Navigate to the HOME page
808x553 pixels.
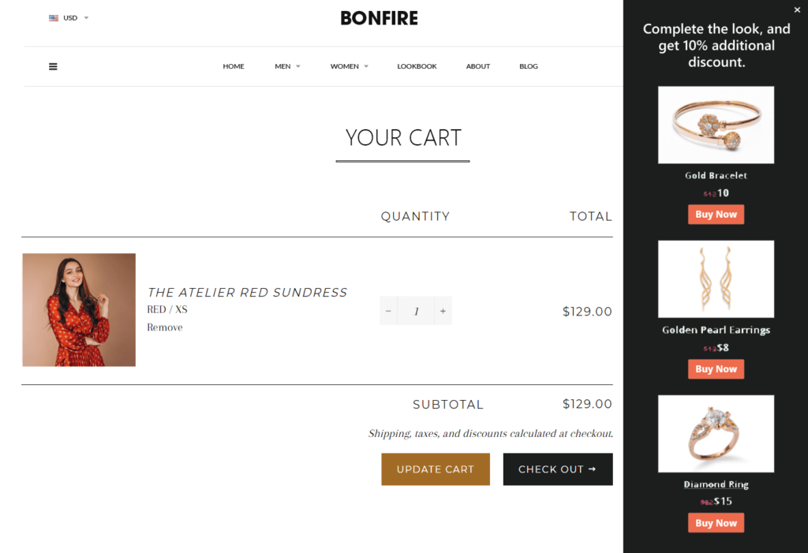(x=234, y=66)
